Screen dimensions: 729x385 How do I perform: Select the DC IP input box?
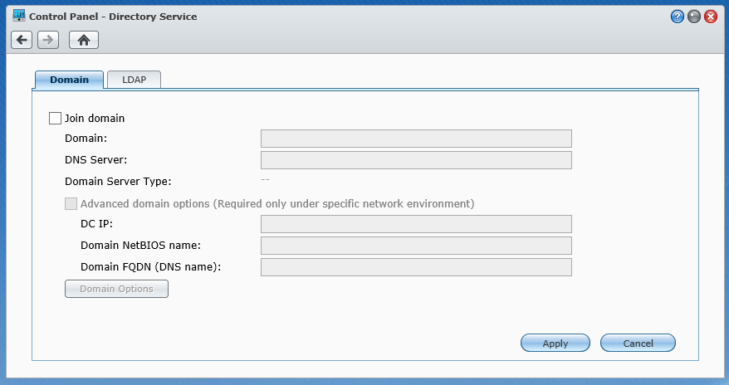[x=416, y=224]
